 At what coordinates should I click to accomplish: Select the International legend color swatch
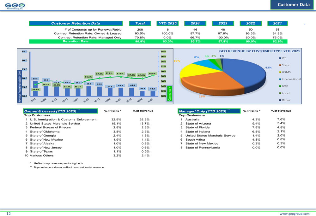click(280, 79)
